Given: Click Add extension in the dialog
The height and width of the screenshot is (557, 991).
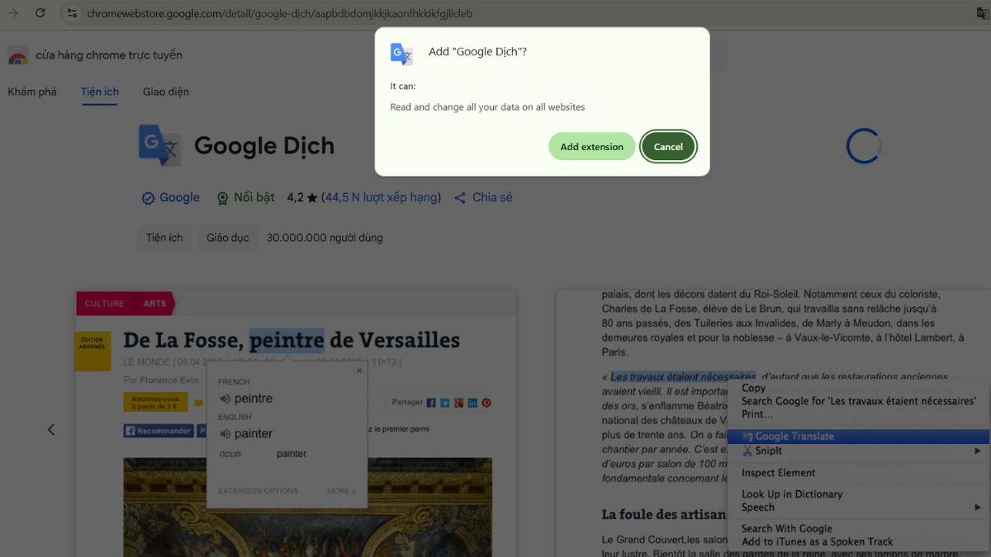Looking at the screenshot, I should click(591, 147).
